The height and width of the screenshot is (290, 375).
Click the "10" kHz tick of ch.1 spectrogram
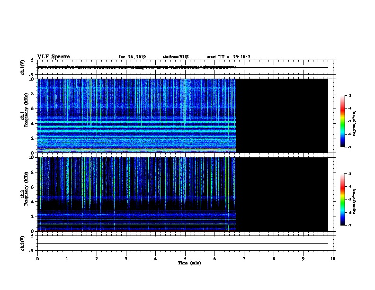[x=32, y=79]
